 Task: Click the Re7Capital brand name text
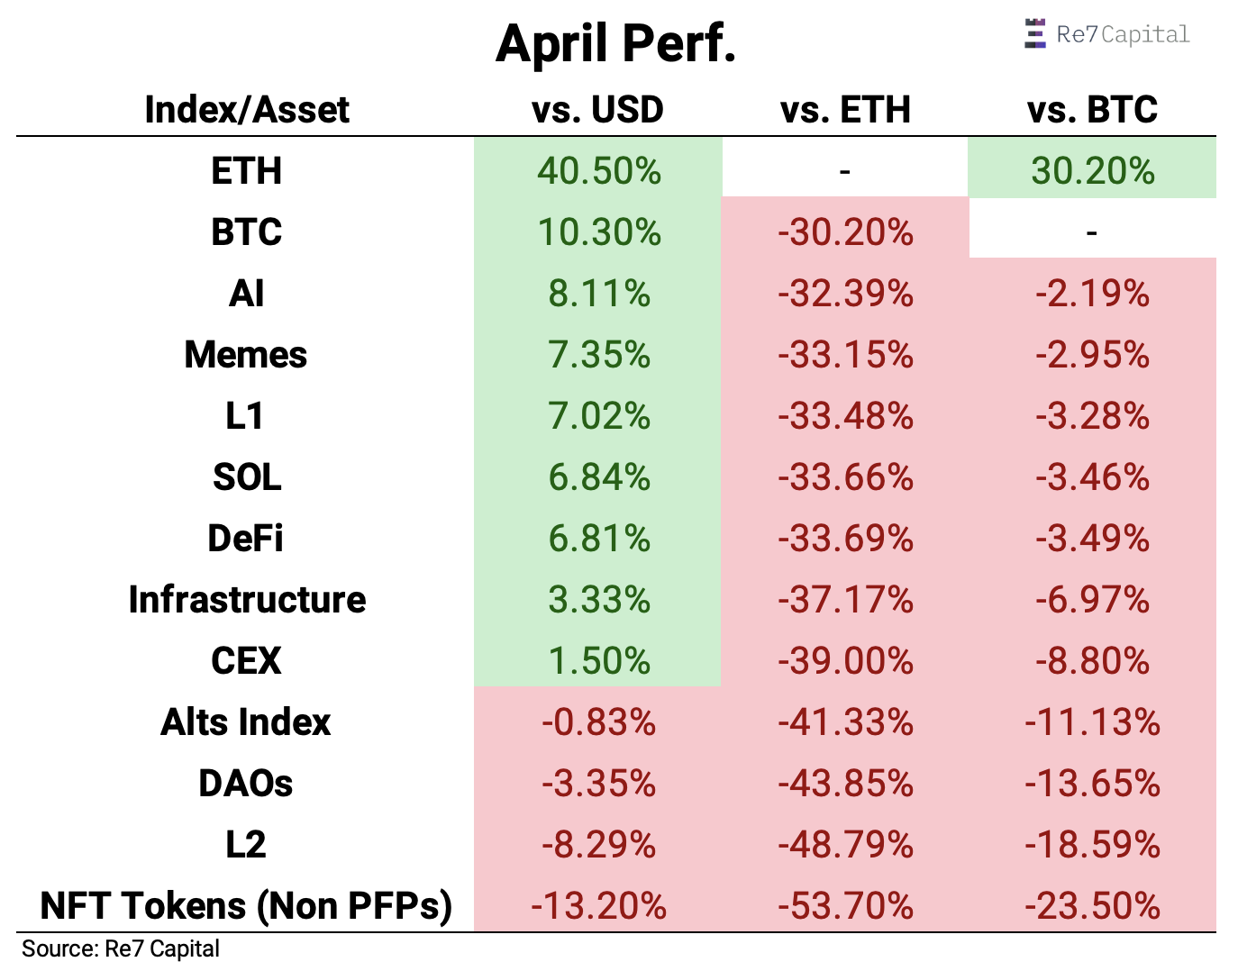click(x=1123, y=34)
